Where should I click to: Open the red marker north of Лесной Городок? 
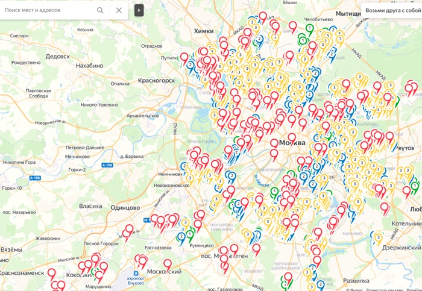(x=128, y=229)
